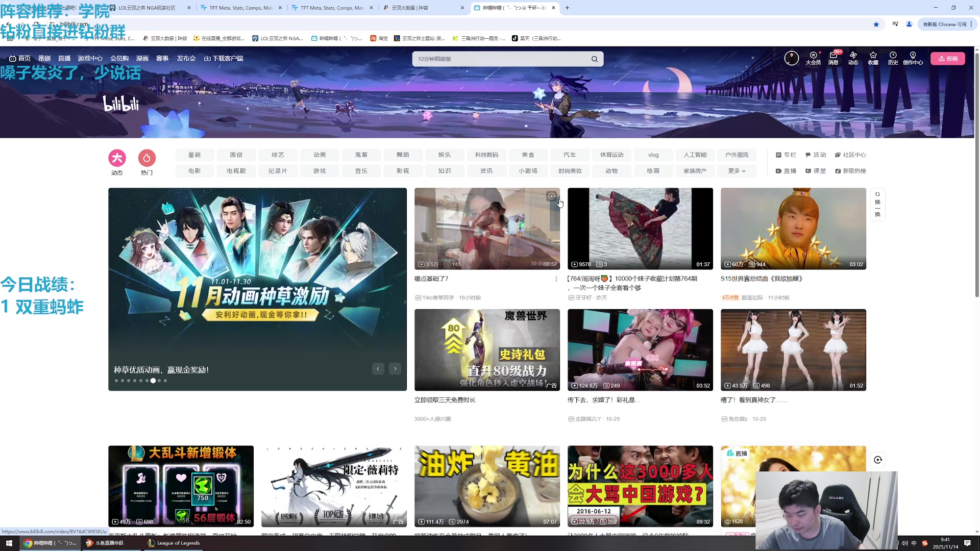Open the three-dot menu beside 哪点基础了
The width and height of the screenshot is (980, 551).
pos(556,279)
